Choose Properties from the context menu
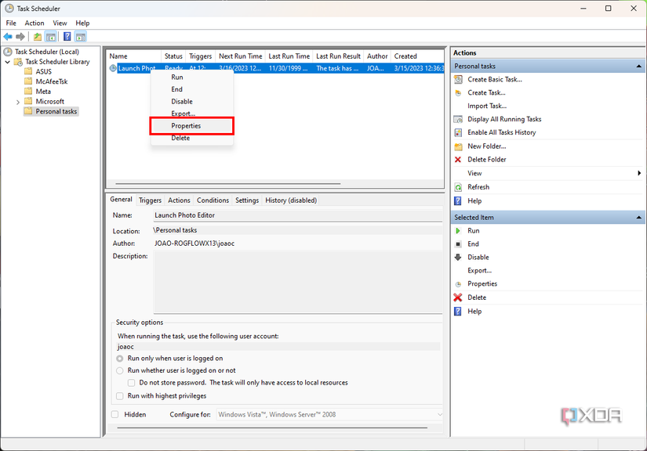 [x=187, y=126]
